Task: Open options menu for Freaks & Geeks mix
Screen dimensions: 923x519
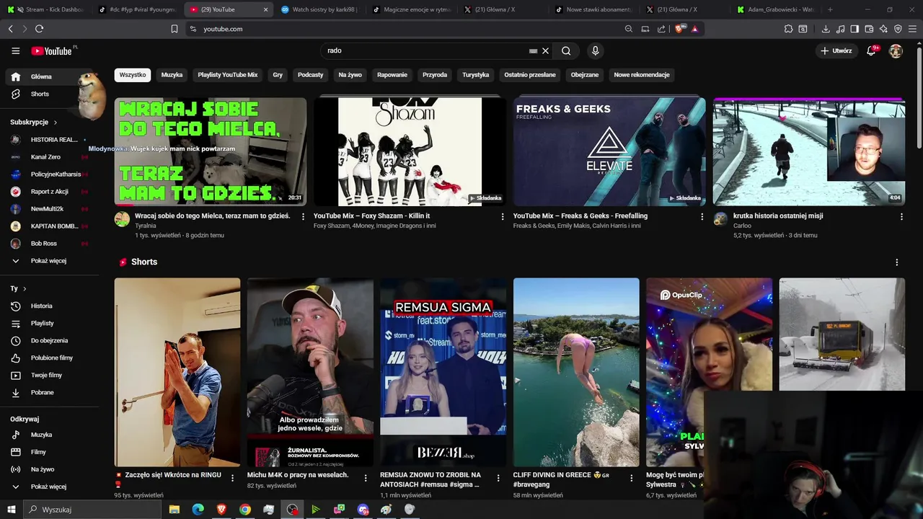Action: pyautogui.click(x=702, y=216)
